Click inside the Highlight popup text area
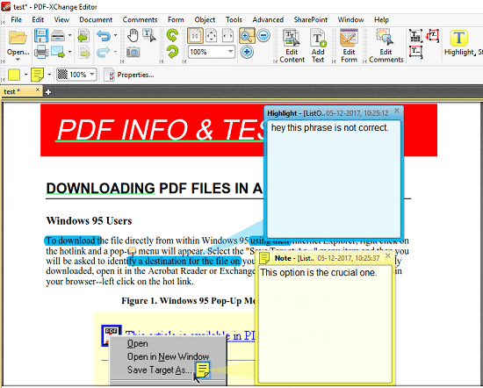Screen dimensions: 483x388 pyautogui.click(x=334, y=179)
